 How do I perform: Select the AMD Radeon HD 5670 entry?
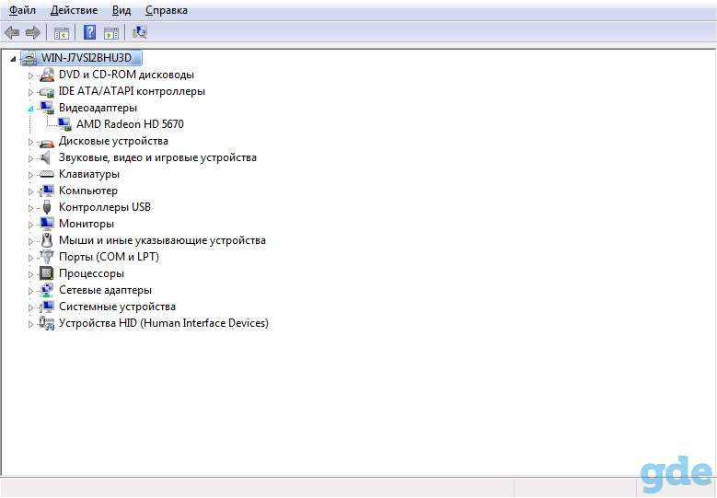pos(130,124)
